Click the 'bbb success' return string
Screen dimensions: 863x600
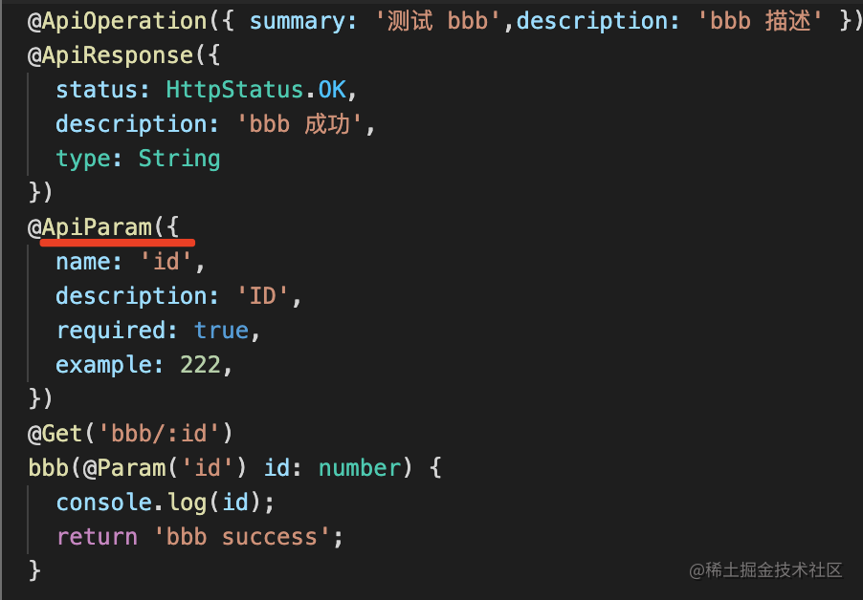pyautogui.click(x=242, y=536)
